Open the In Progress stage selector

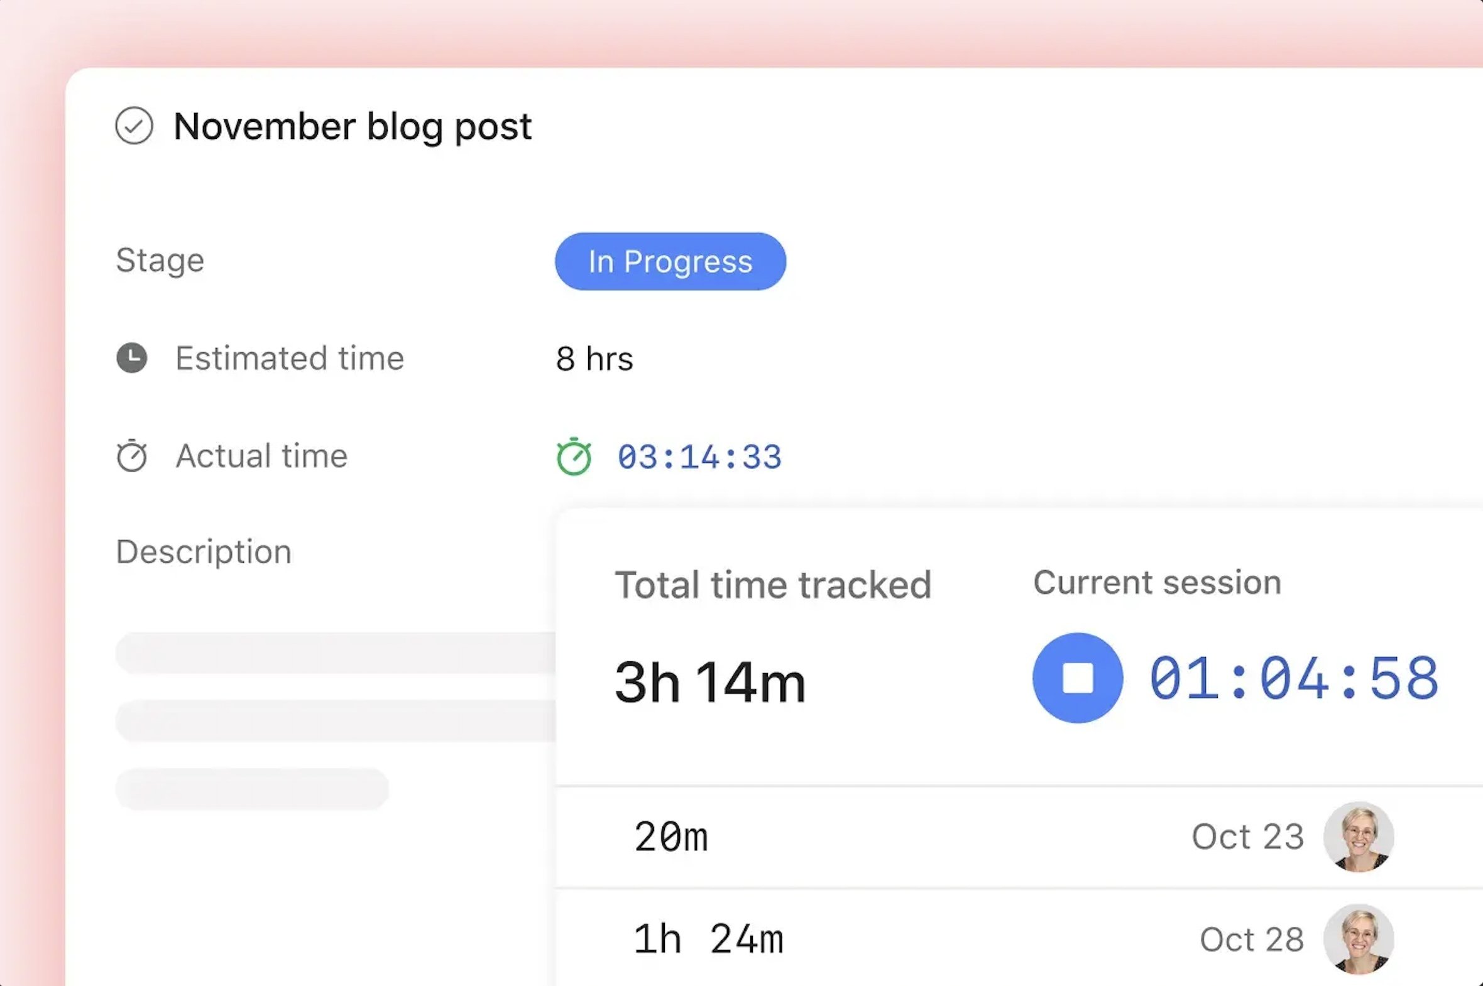click(669, 262)
